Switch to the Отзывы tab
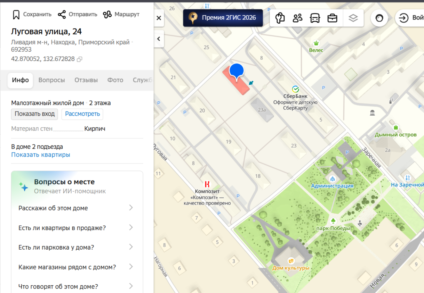424x293 pixels. (86, 80)
